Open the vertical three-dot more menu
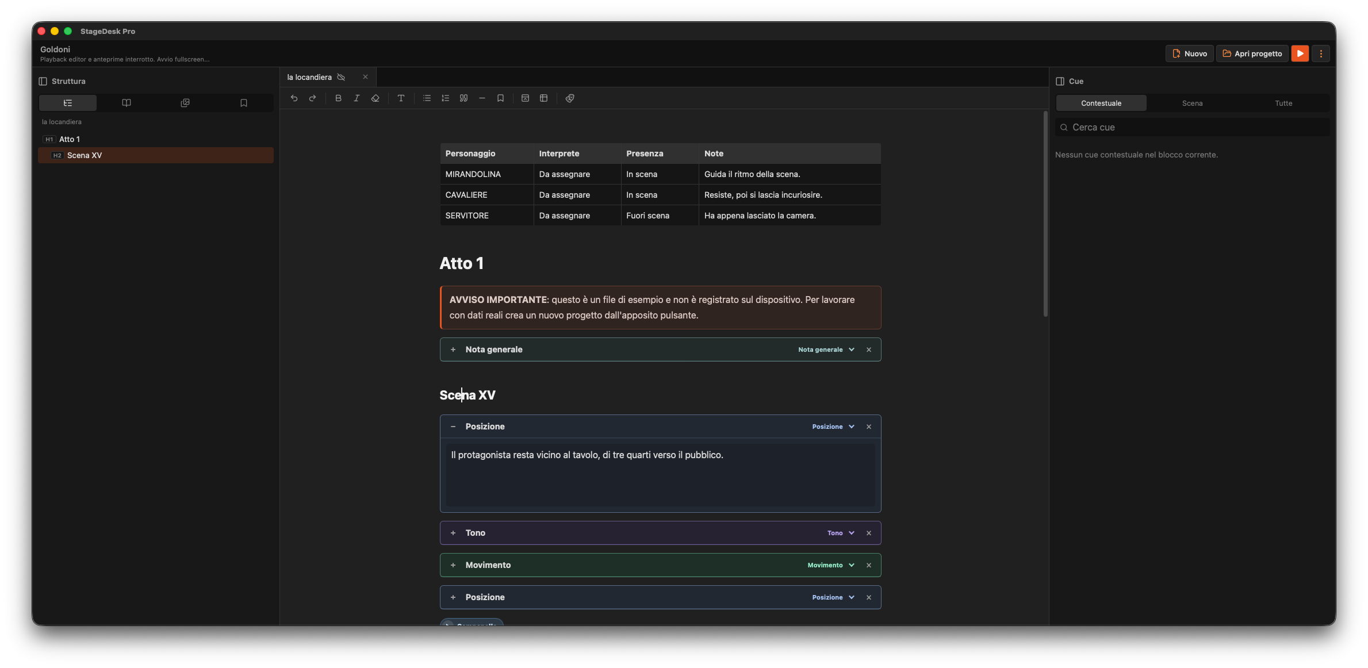This screenshot has height=668, width=1368. pos(1321,53)
